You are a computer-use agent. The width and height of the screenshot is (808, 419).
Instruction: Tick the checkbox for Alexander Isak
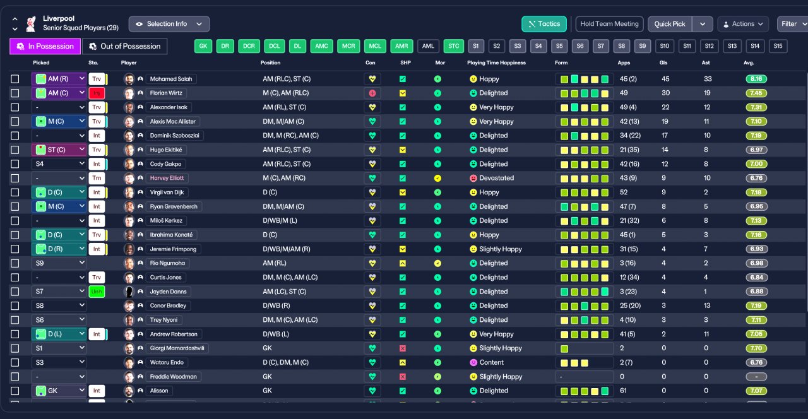click(x=15, y=107)
